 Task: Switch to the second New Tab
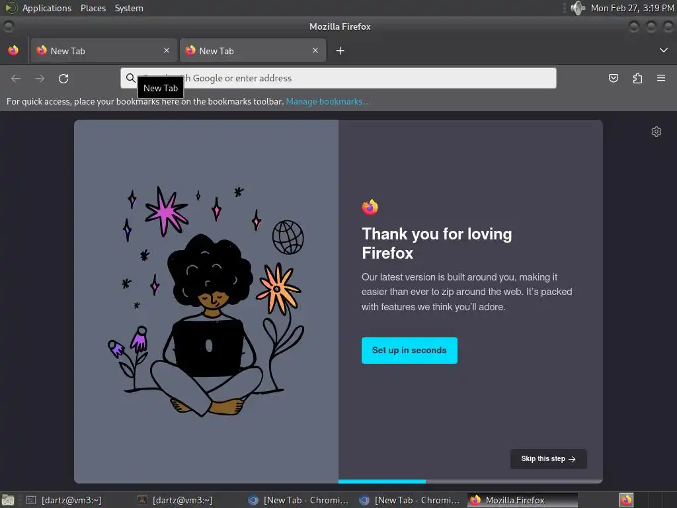click(x=253, y=50)
